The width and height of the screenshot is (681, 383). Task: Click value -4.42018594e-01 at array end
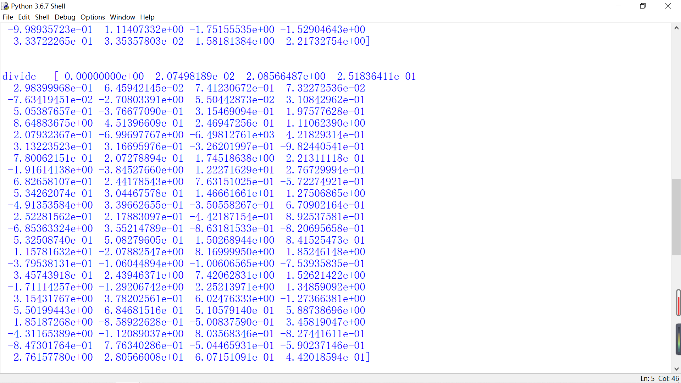tap(323, 357)
